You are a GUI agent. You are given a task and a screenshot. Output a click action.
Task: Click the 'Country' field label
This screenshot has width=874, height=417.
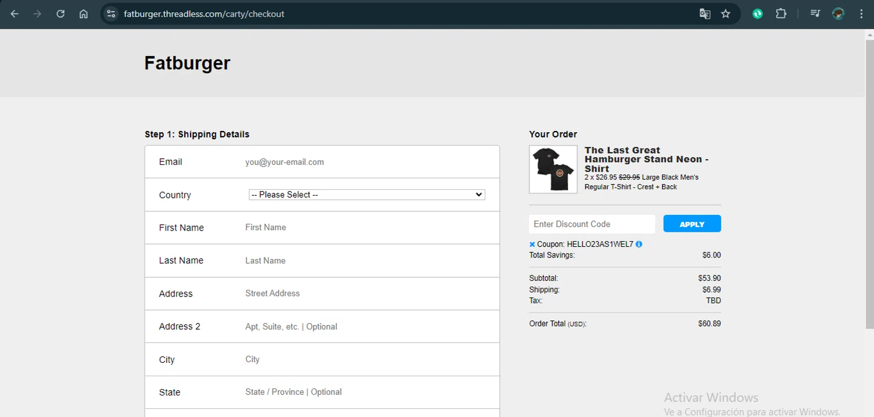click(x=175, y=195)
